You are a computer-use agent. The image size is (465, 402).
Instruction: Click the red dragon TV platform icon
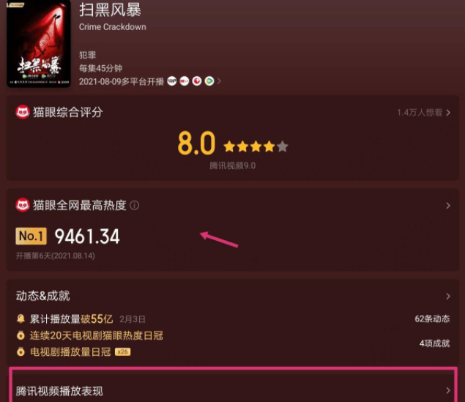point(197,81)
